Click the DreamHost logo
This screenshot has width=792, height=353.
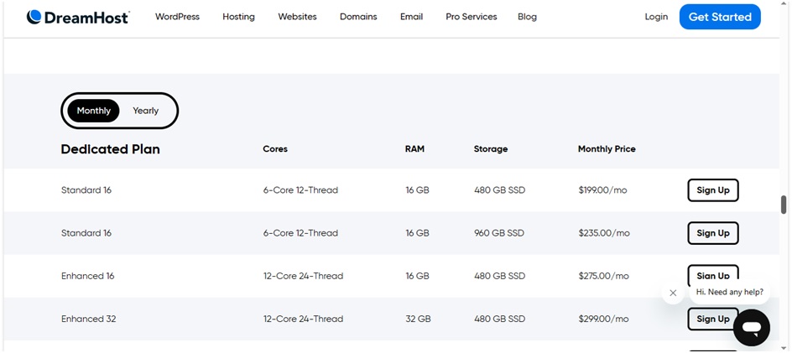pos(77,17)
